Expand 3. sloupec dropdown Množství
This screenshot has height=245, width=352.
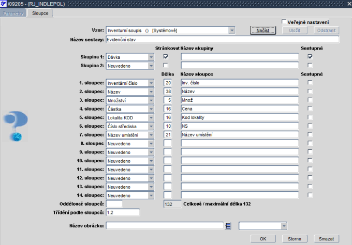pyautogui.click(x=151, y=100)
